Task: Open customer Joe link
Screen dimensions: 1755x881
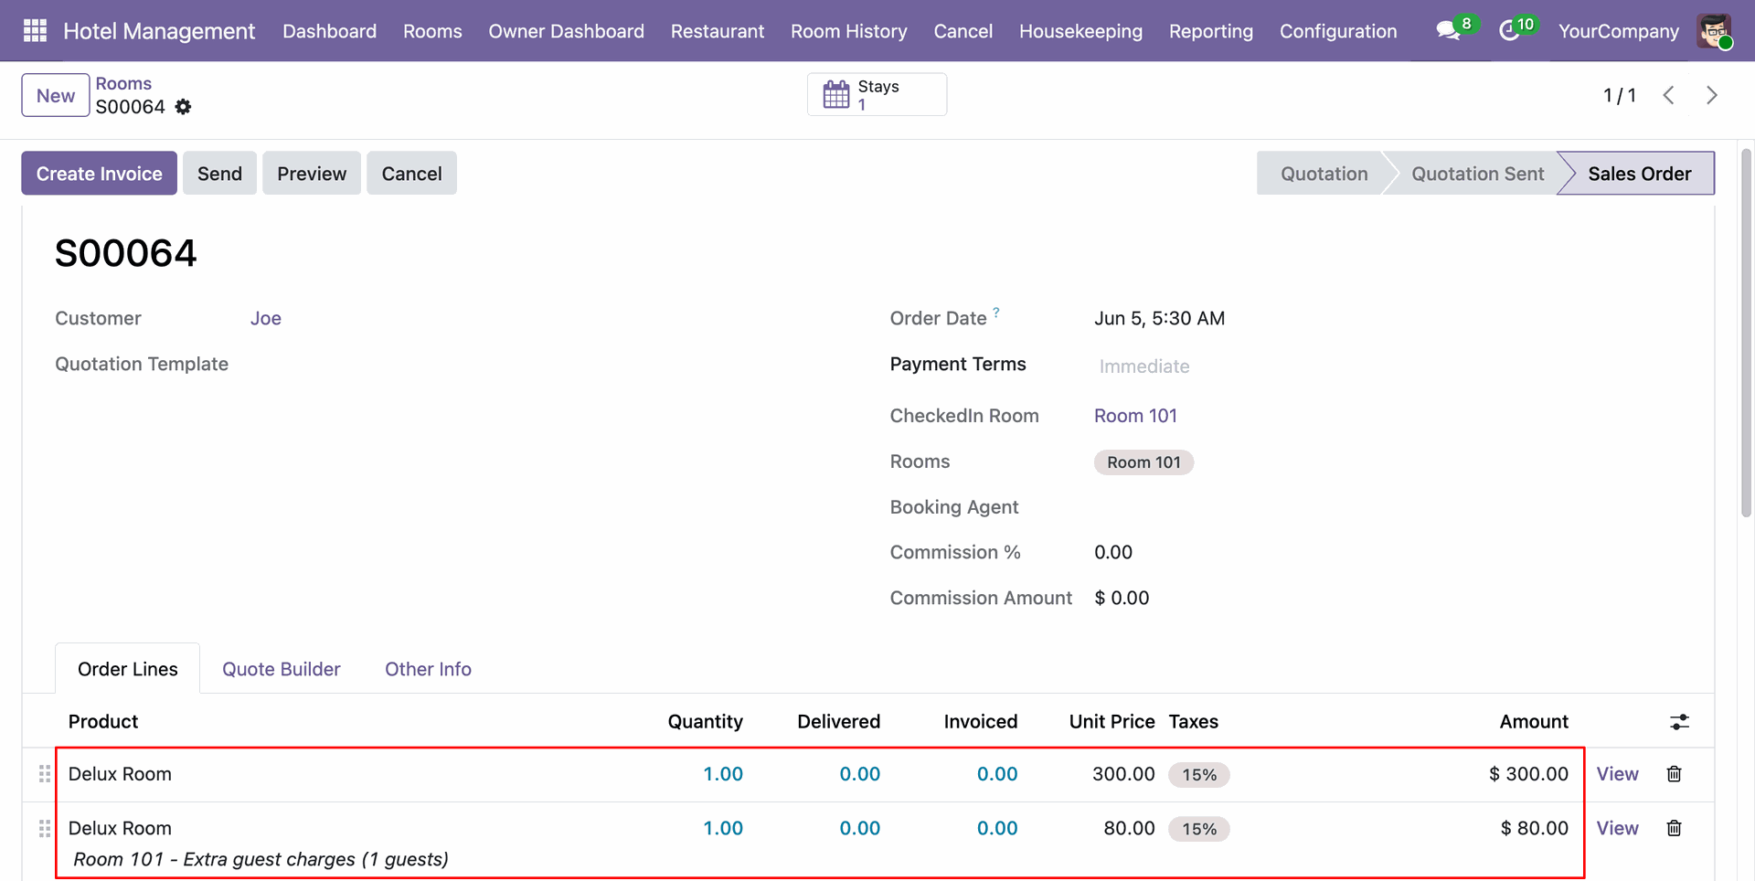Action: click(x=266, y=318)
